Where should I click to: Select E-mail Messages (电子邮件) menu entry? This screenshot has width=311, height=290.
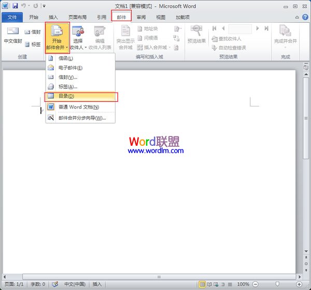(70, 68)
